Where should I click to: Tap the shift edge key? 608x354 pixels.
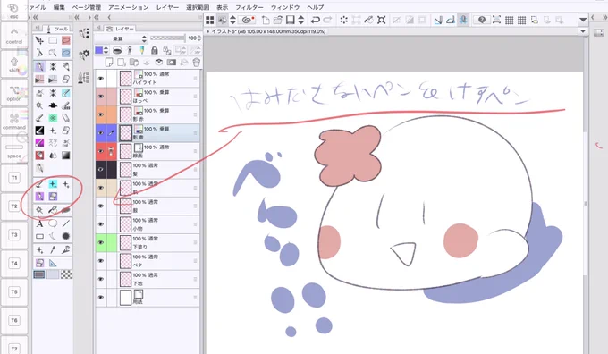click(14, 63)
